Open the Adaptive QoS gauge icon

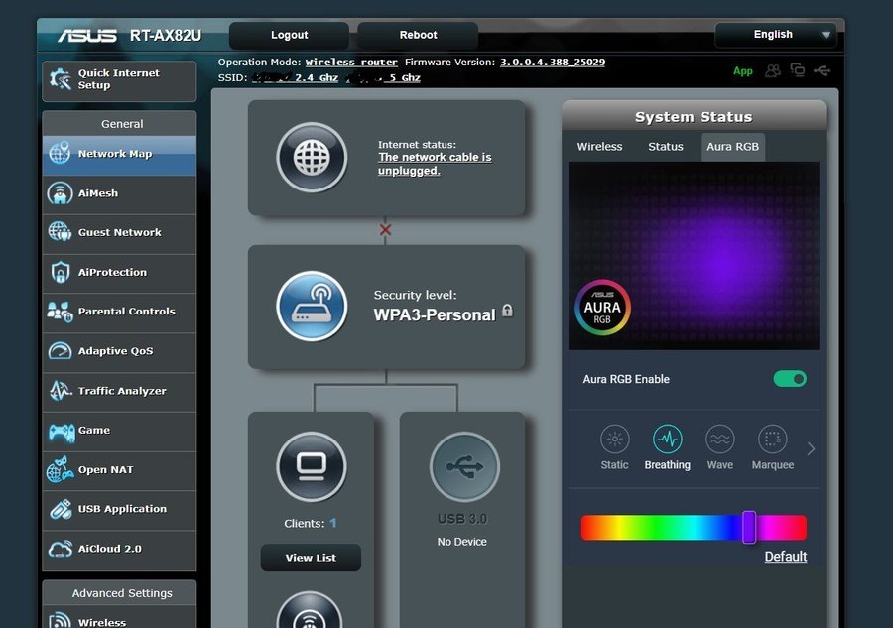coord(60,351)
